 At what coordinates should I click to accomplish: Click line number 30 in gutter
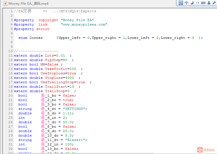pyautogui.click(x=11, y=140)
